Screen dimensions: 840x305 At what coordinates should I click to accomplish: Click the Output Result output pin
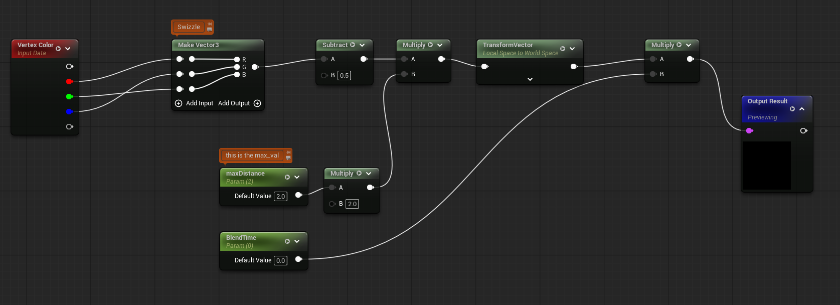pos(804,130)
